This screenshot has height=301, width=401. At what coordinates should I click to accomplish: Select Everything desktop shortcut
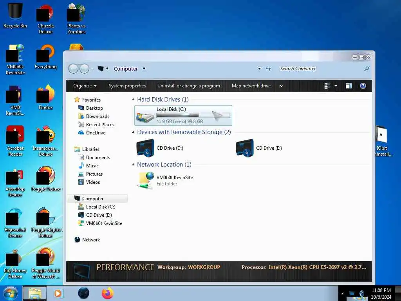45,57
